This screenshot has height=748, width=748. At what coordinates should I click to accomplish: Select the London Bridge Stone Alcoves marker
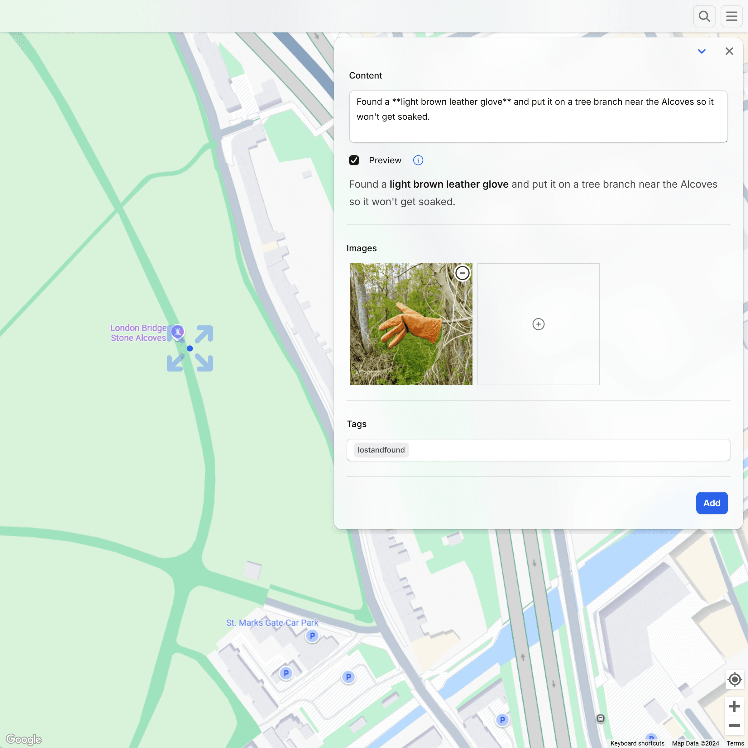pos(178,332)
